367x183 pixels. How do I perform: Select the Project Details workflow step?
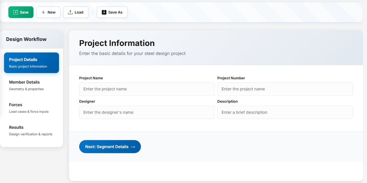31,63
